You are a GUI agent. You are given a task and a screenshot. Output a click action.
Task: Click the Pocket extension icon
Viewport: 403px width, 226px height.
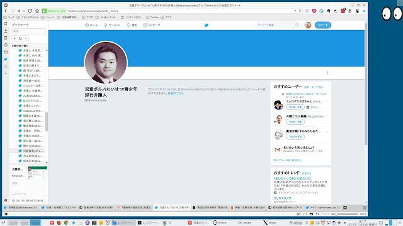tap(314, 11)
